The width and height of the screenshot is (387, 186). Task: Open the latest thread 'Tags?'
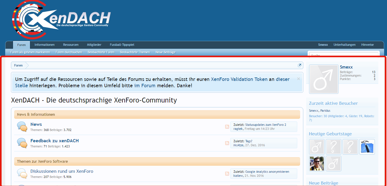point(249,141)
